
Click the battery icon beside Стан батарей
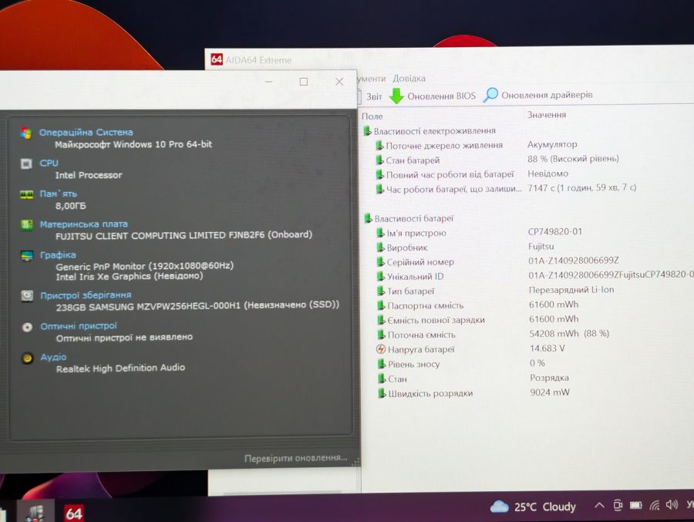pyautogui.click(x=379, y=160)
